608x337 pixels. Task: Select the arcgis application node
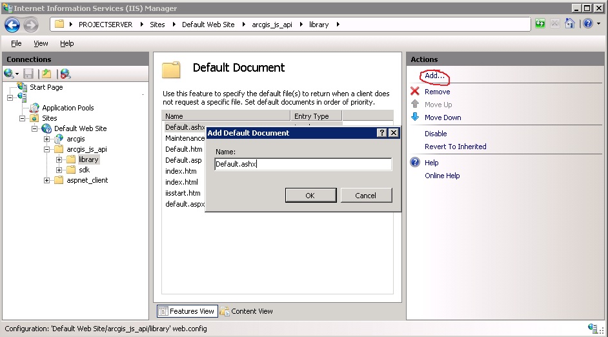[76, 139]
